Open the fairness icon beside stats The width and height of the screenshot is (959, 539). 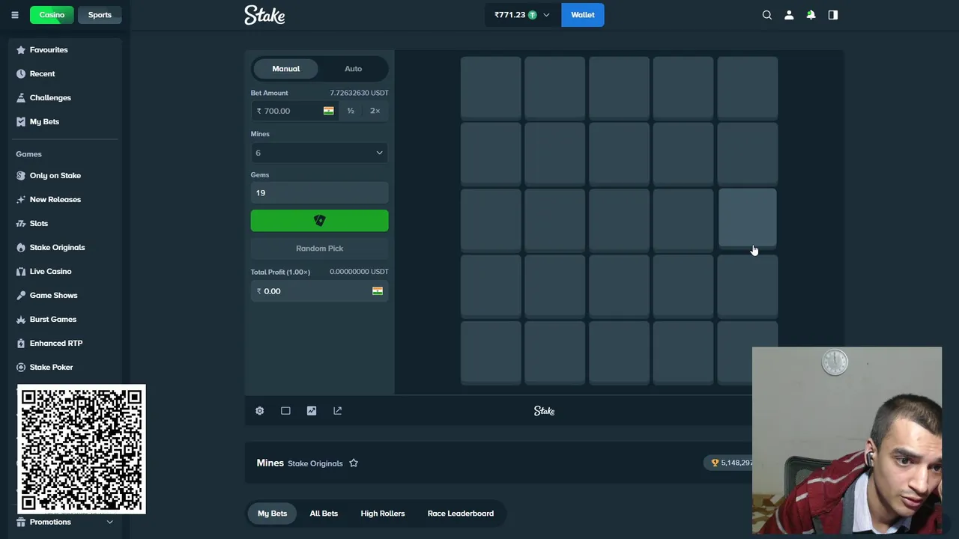[x=338, y=410]
